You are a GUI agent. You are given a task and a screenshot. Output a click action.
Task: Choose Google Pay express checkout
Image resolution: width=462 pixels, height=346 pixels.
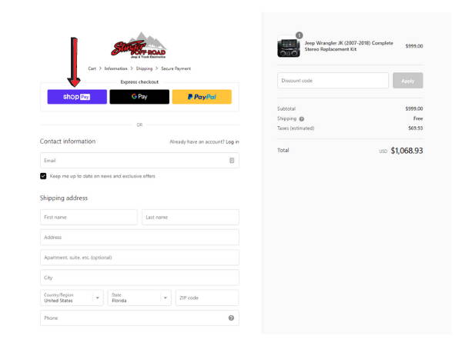point(139,97)
